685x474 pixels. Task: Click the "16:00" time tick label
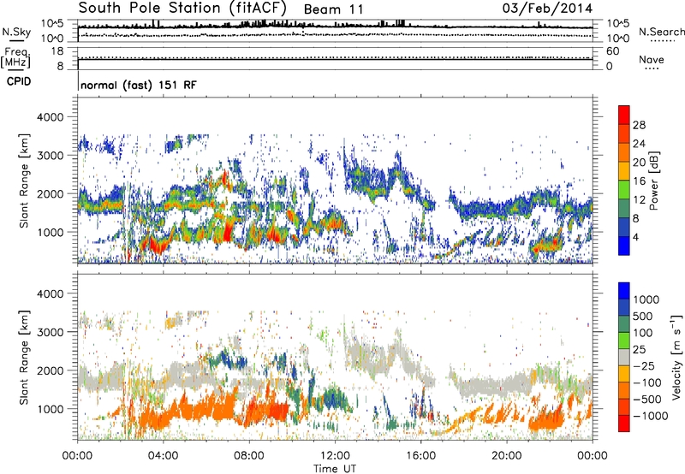[x=420, y=456]
